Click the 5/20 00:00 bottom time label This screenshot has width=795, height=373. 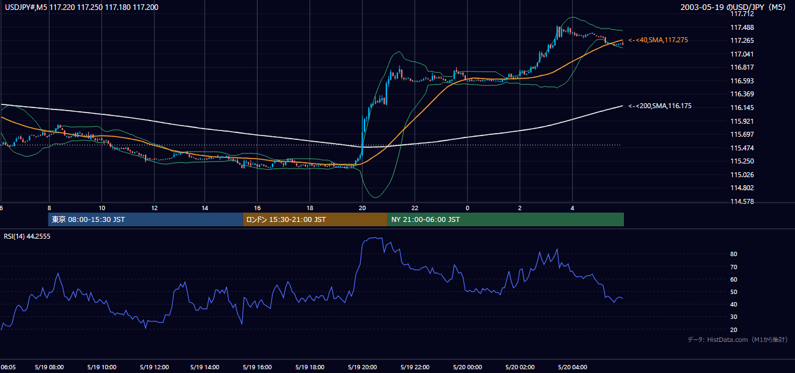click(x=467, y=367)
